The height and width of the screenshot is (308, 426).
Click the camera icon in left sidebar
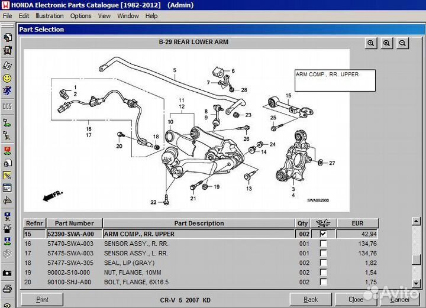7,273
